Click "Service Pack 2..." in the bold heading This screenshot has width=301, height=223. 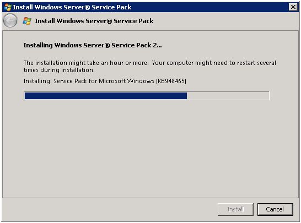pyautogui.click(x=137, y=45)
